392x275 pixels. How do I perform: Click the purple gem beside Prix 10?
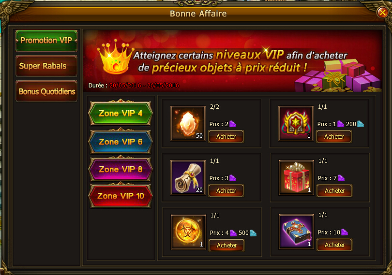[x=345, y=232]
